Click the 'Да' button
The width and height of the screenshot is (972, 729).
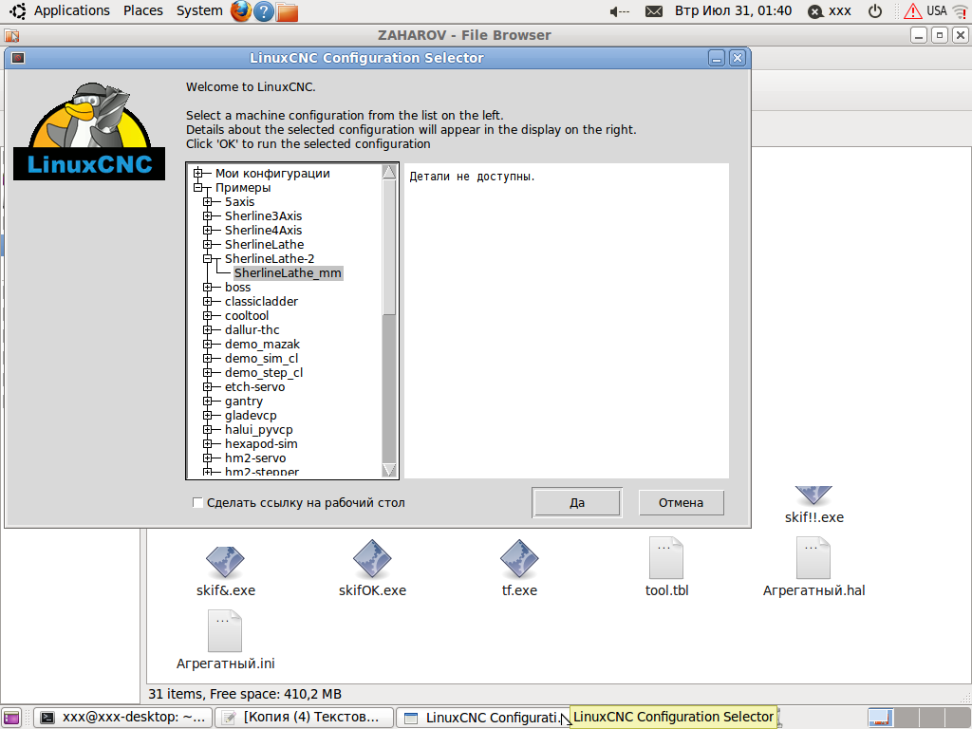576,503
